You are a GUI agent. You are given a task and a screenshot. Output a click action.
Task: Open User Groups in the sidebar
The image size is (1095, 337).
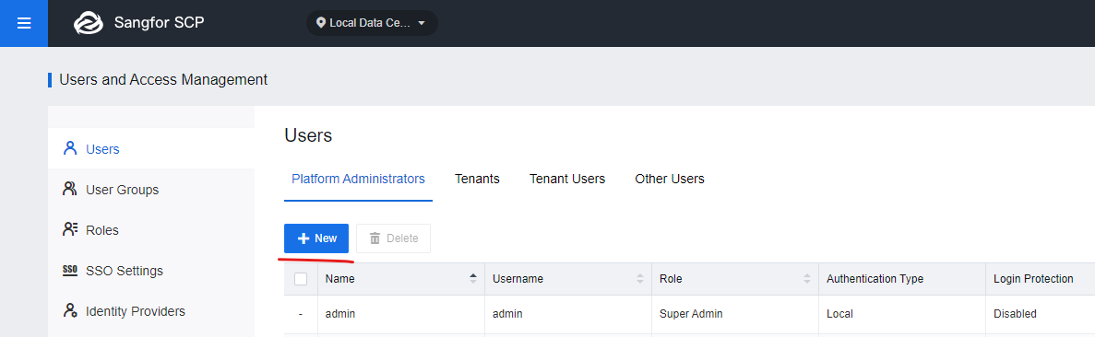tap(151, 189)
